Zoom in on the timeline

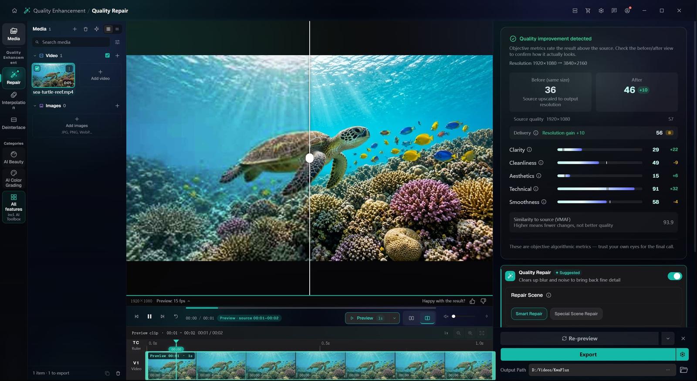470,333
